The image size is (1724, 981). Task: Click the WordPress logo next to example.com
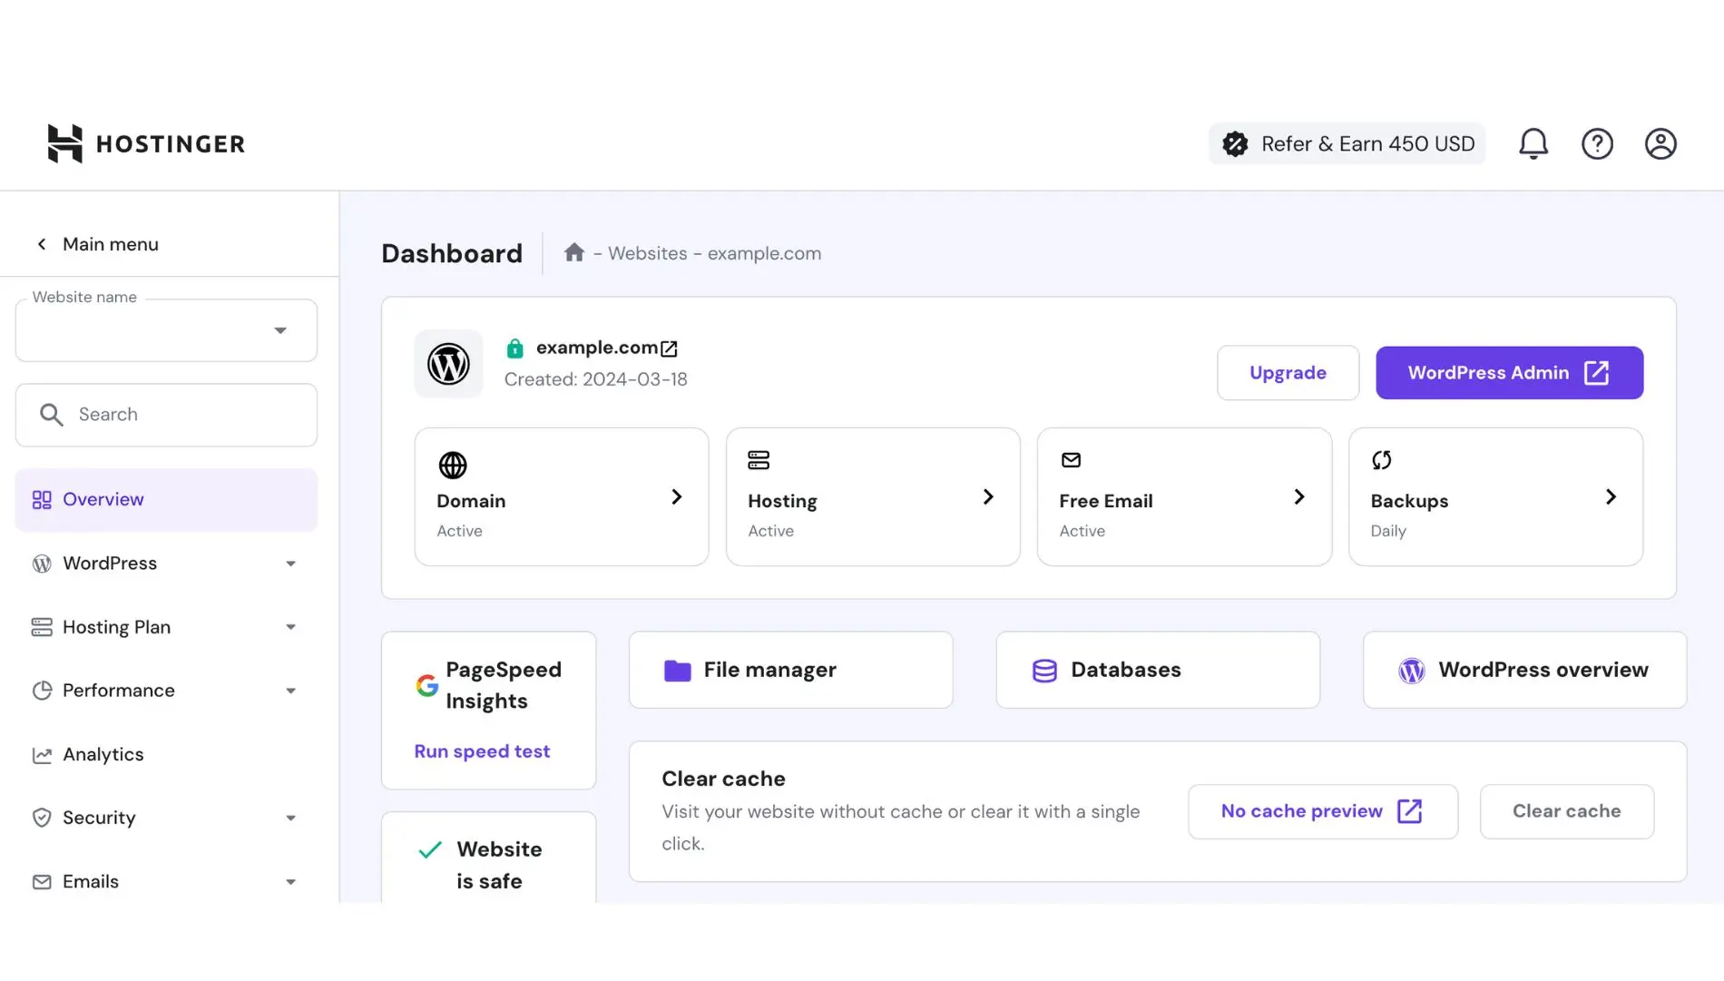[x=448, y=364]
